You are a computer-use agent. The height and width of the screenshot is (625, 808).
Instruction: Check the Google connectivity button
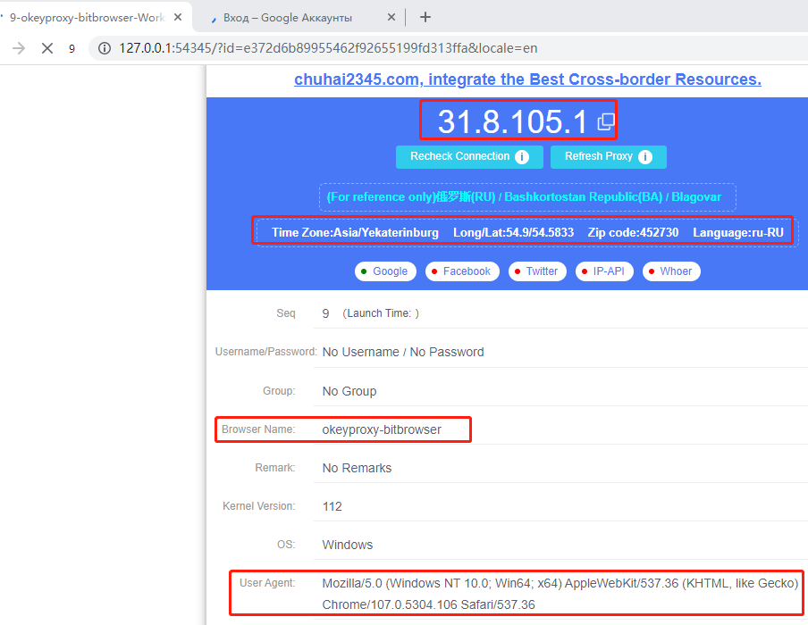[x=385, y=271]
